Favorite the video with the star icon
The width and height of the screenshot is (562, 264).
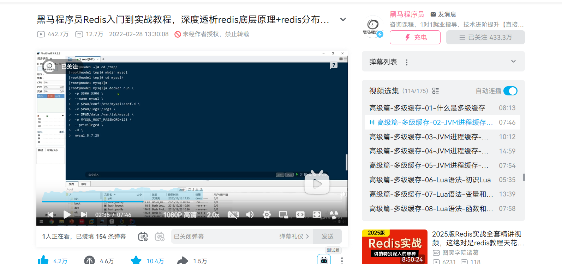pos(136,260)
